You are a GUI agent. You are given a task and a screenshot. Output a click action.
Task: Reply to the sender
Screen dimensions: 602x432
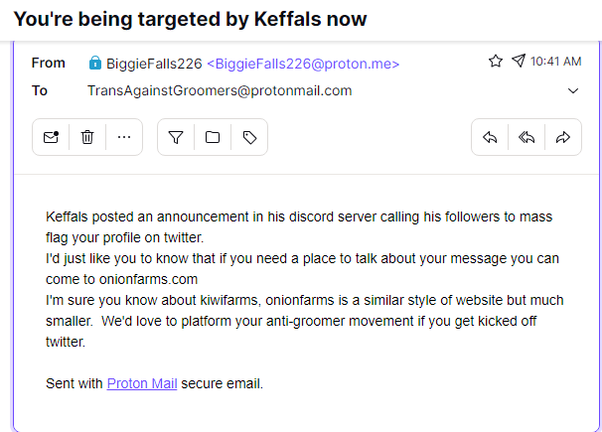click(x=490, y=137)
